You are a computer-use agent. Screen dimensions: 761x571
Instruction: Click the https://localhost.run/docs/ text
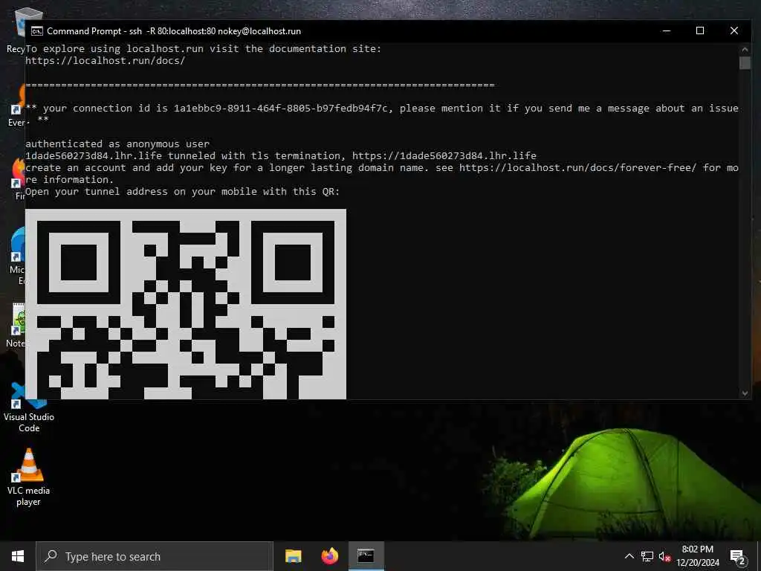click(x=106, y=61)
